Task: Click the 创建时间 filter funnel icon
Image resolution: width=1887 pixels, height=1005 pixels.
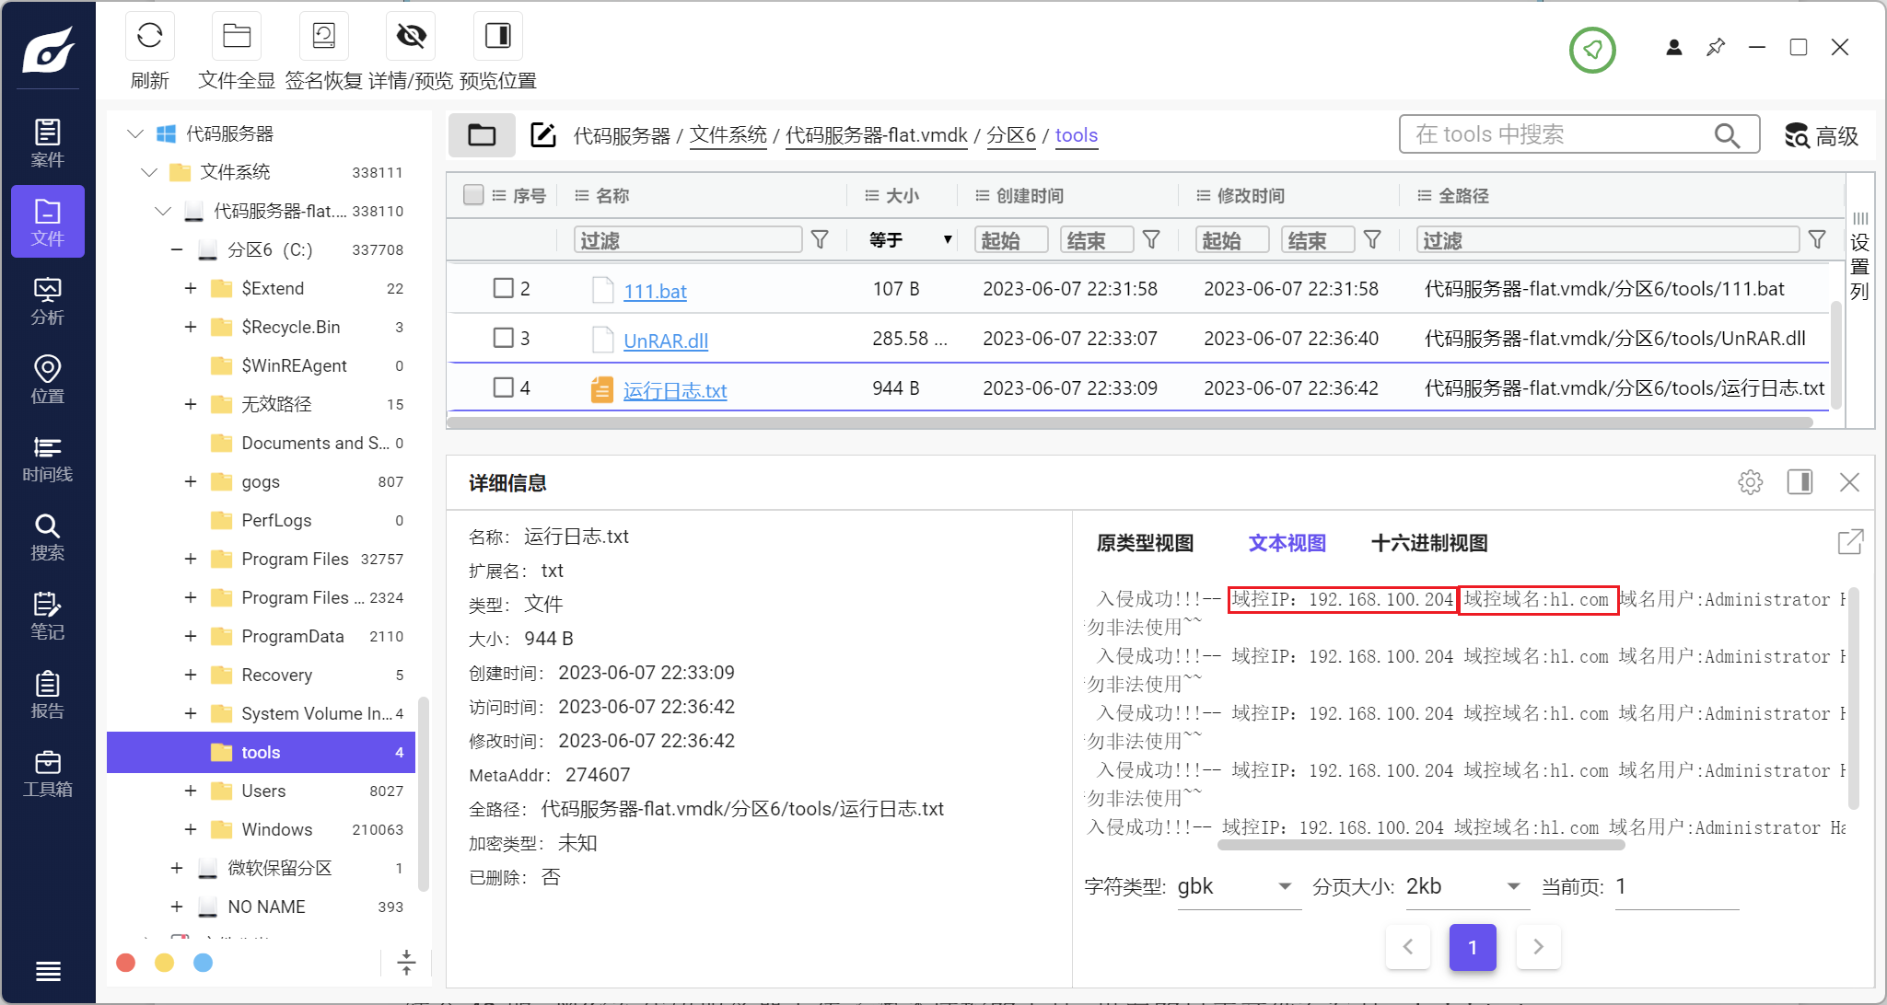Action: (1151, 240)
